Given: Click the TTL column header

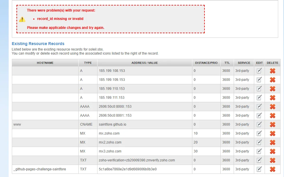Looking at the screenshot, I should [227, 63].
